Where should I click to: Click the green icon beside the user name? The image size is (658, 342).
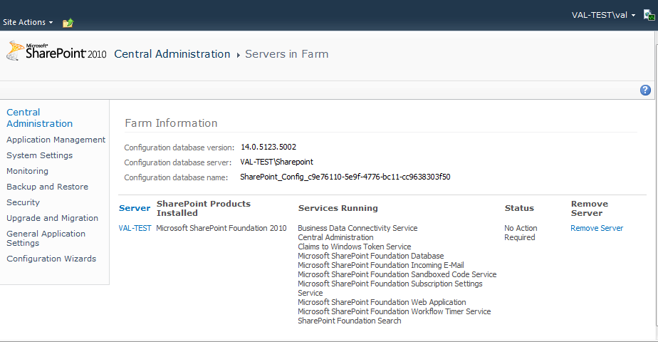tap(649, 15)
